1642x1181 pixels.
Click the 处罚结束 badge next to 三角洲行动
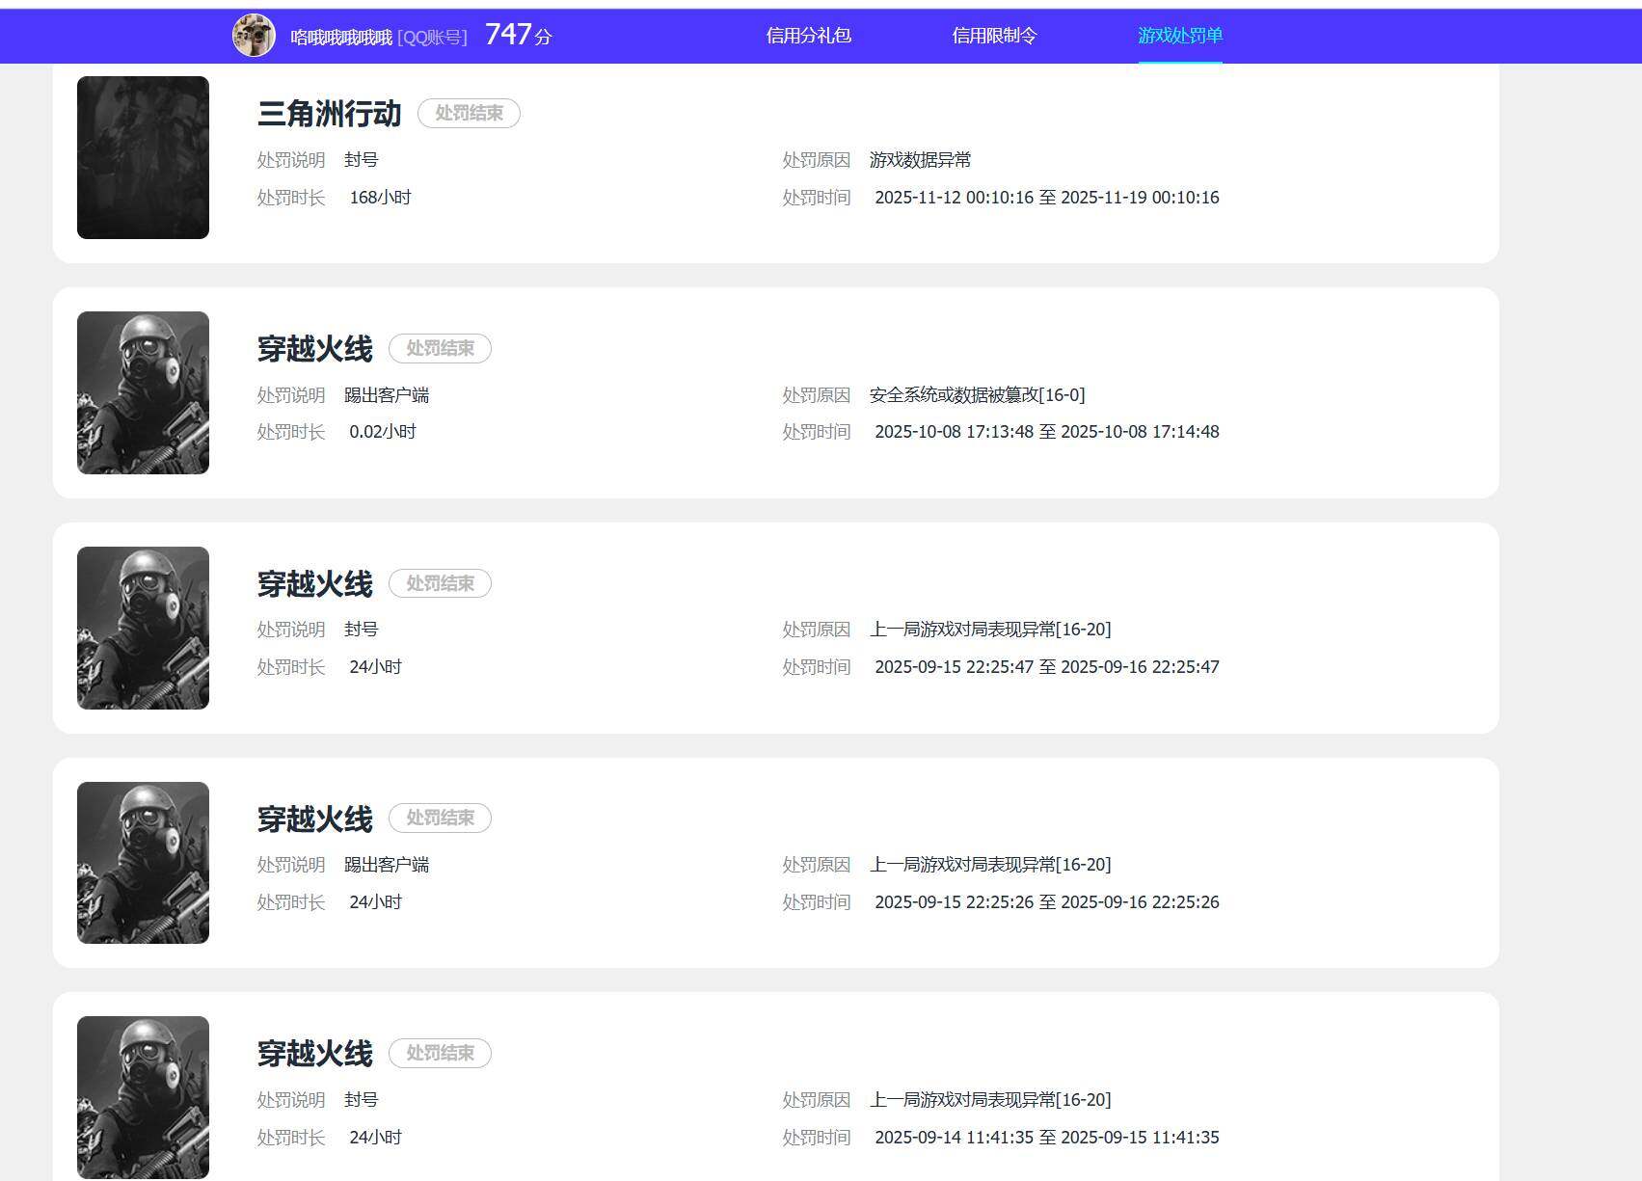pos(469,113)
